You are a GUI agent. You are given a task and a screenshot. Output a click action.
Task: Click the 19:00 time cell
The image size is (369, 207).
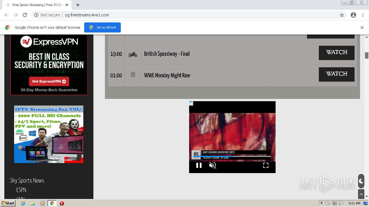[116, 54]
